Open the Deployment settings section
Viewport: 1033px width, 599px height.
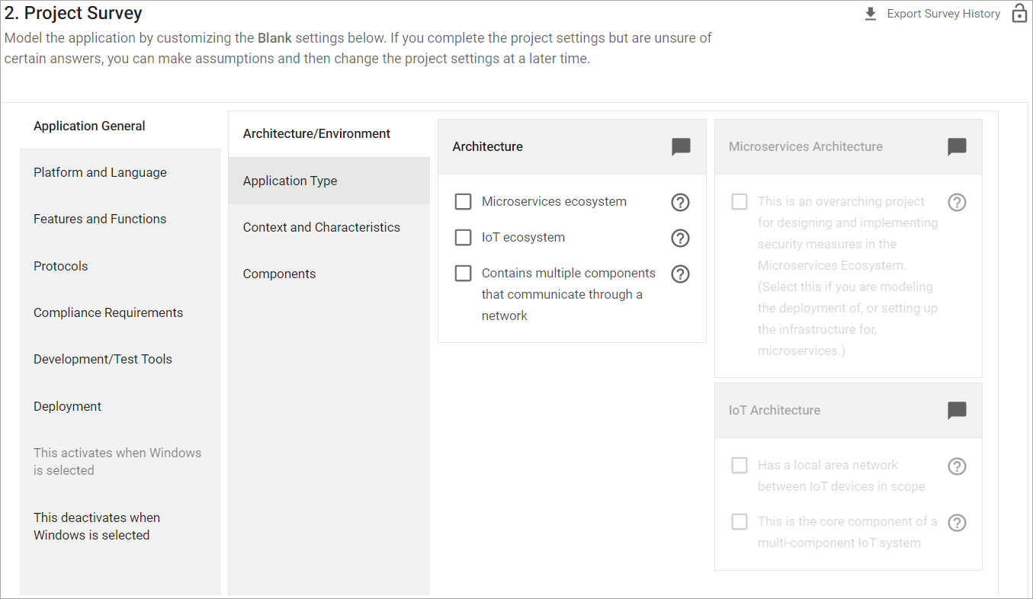pyautogui.click(x=67, y=406)
